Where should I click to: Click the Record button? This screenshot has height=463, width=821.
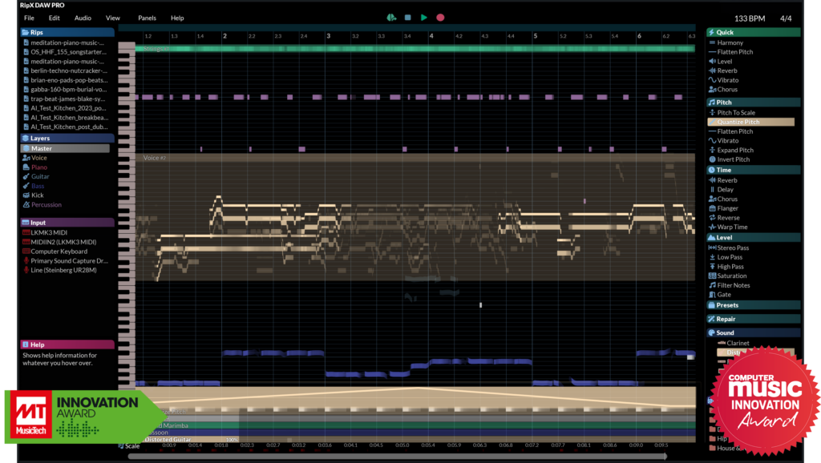[x=440, y=16]
